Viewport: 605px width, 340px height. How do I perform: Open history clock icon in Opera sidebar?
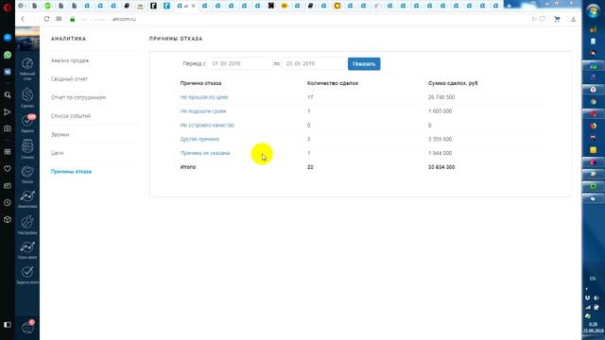[x=8, y=203]
